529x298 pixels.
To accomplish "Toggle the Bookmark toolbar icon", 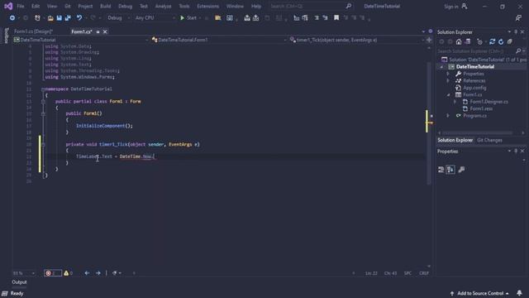I will click(336, 18).
